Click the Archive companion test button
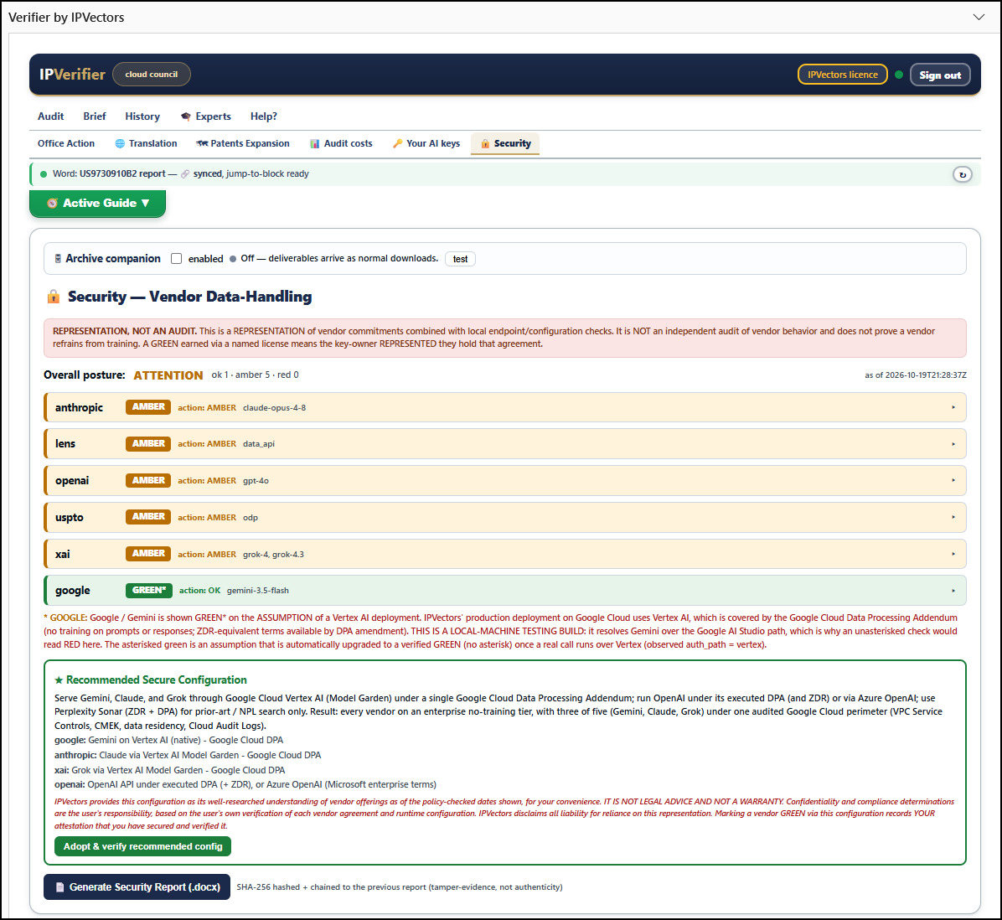This screenshot has width=1002, height=920. (x=460, y=259)
